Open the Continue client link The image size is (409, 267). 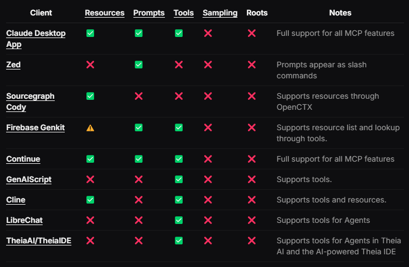pyautogui.click(x=23, y=159)
